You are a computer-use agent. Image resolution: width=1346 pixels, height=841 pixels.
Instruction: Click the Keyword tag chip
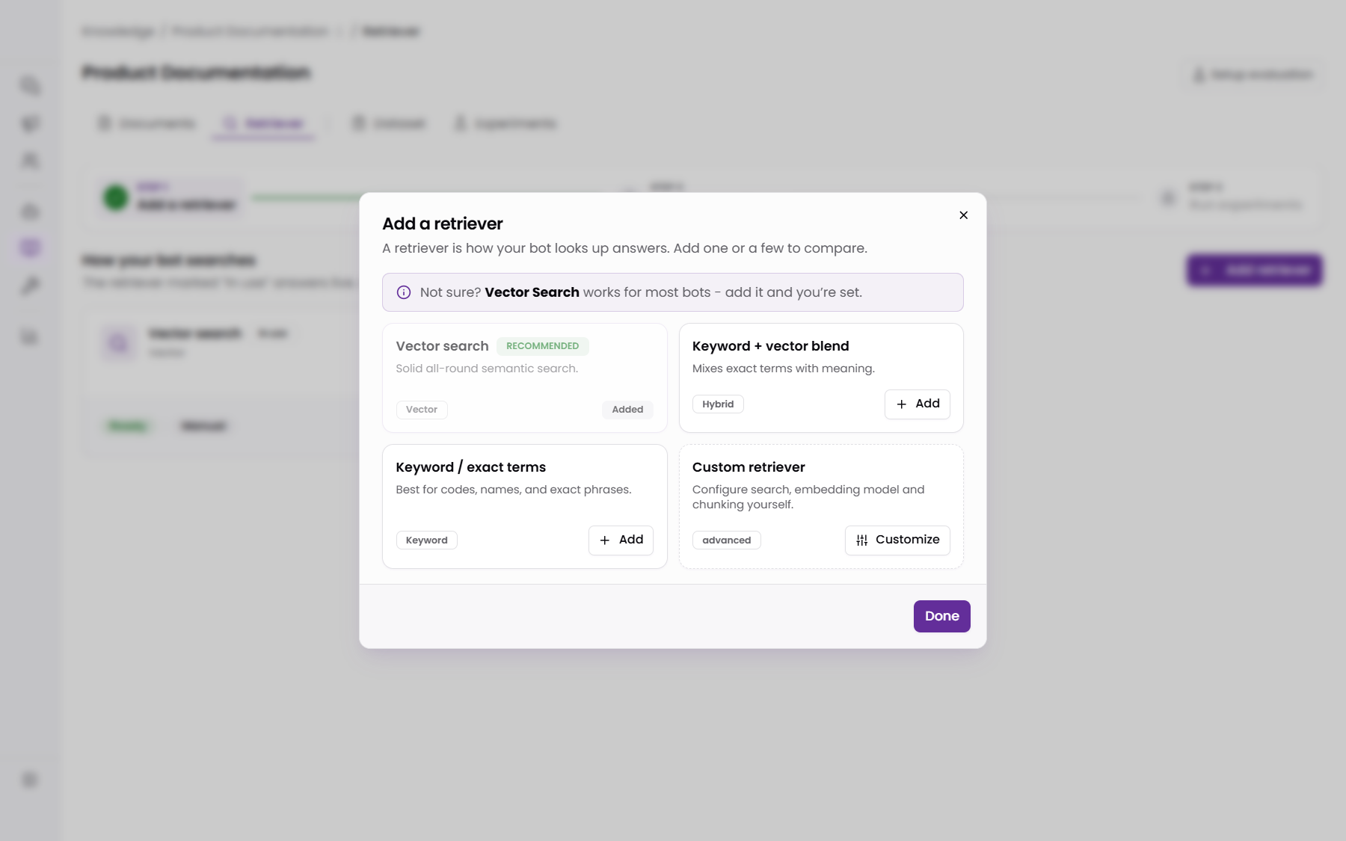click(426, 540)
